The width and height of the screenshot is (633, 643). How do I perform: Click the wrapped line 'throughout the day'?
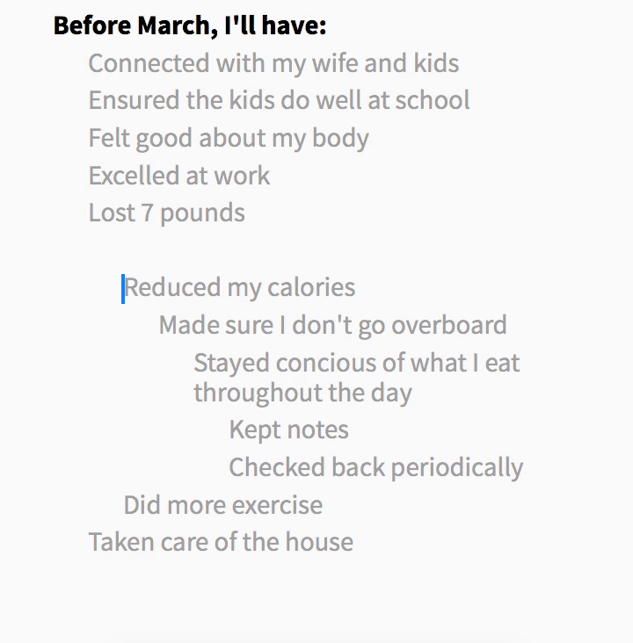pyautogui.click(x=303, y=394)
